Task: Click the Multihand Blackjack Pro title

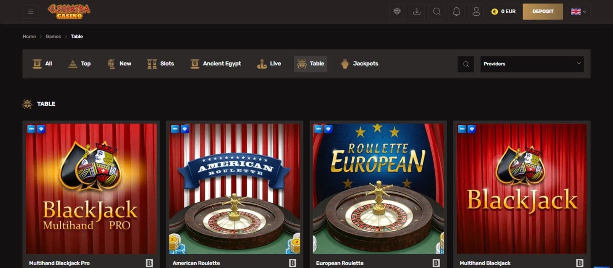Action: pos(59,263)
